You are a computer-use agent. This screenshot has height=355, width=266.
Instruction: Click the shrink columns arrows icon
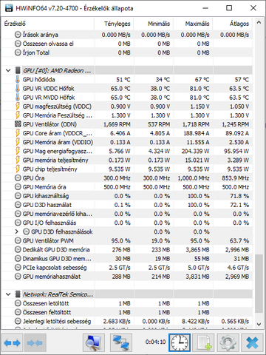coord(35,342)
